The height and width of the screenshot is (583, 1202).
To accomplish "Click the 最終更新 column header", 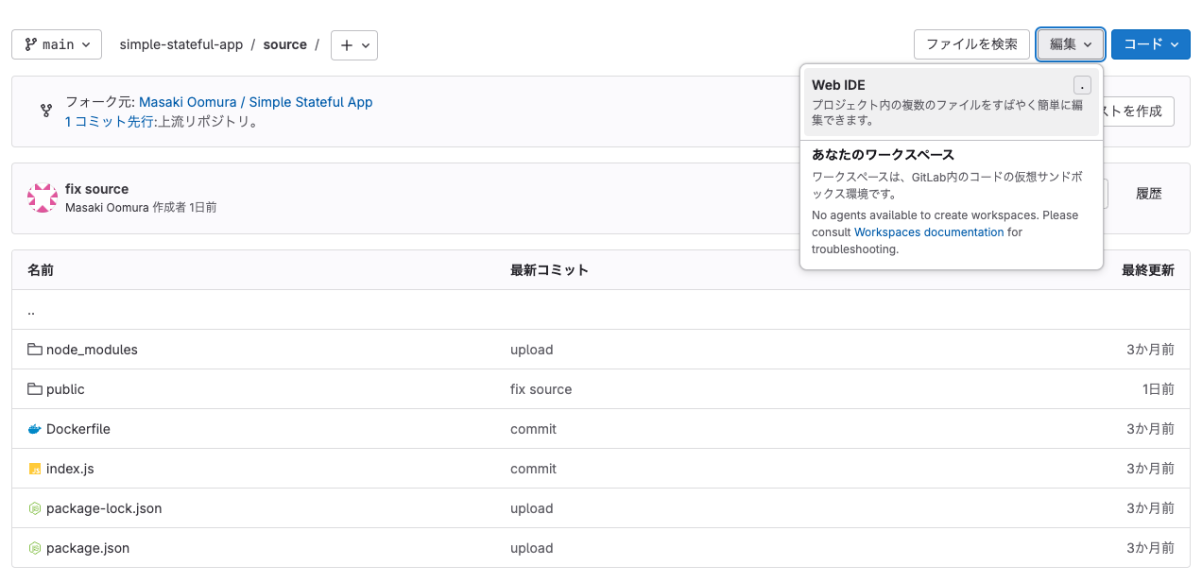I will pyautogui.click(x=1148, y=270).
